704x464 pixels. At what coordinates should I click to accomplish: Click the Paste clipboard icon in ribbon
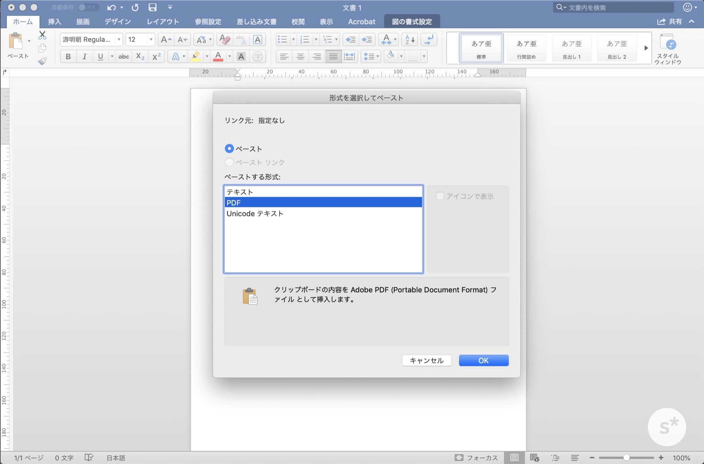tap(15, 42)
